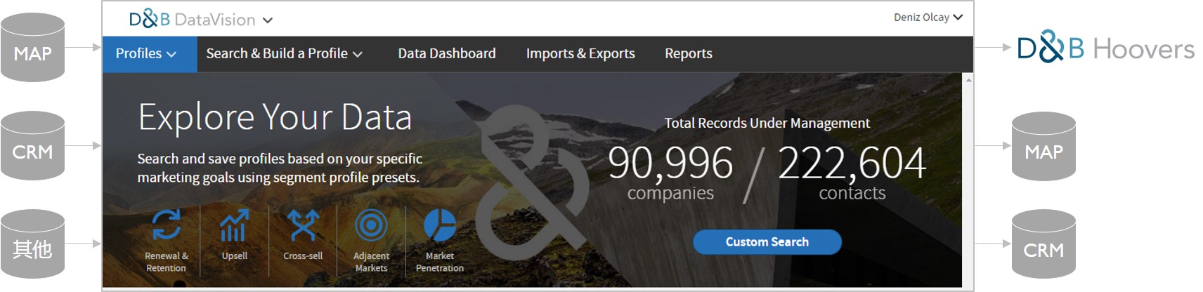Image resolution: width=1203 pixels, height=292 pixels.
Task: Select the Market Penetration pie icon
Action: coord(440,225)
